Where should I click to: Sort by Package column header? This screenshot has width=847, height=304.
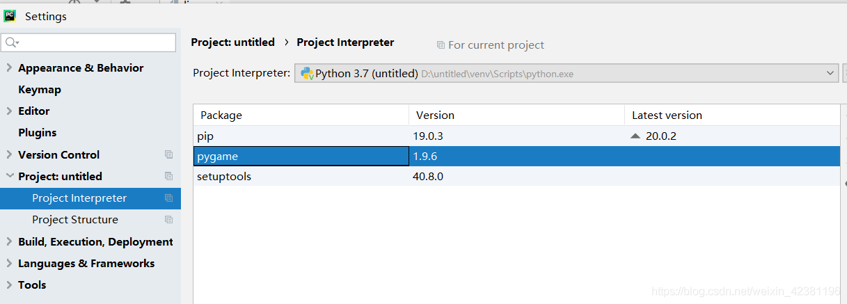(301, 115)
